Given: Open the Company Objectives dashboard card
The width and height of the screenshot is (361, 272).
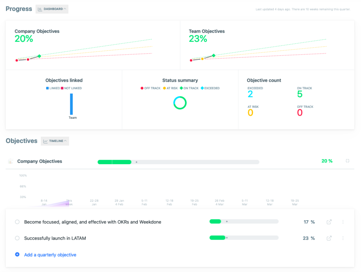Looking at the screenshot, I should click(92, 45).
